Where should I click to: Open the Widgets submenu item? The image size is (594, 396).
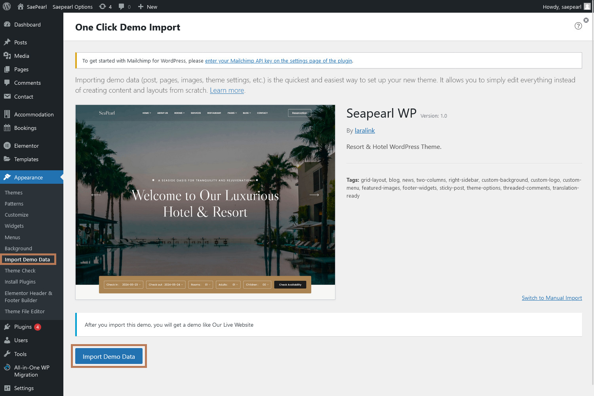[x=14, y=226]
